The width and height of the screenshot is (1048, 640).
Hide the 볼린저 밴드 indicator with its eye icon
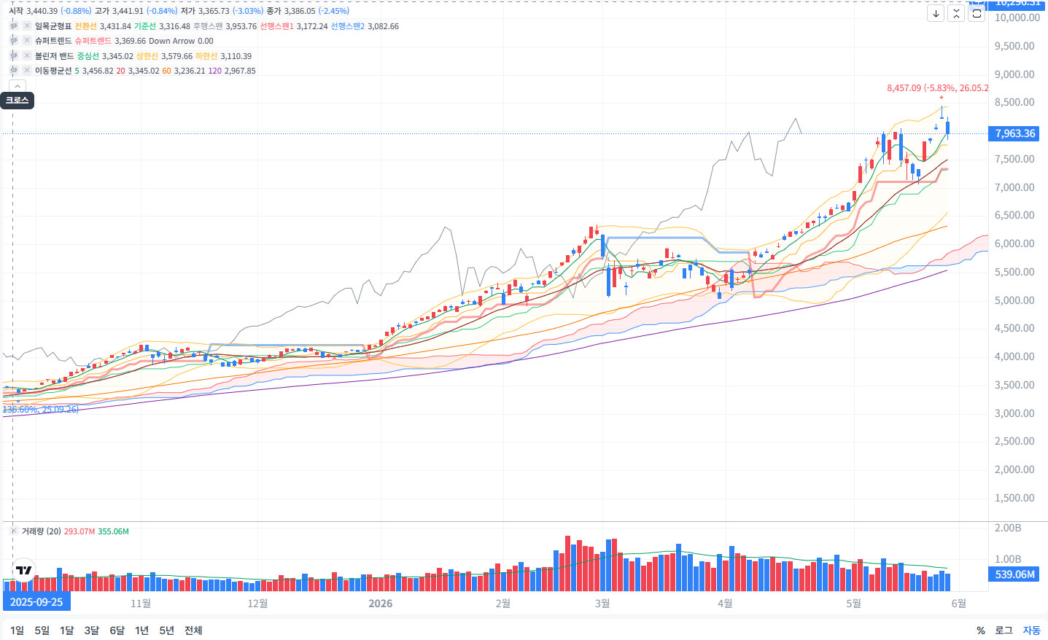point(13,56)
